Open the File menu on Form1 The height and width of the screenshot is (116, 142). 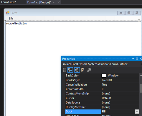pyautogui.click(x=11, y=18)
